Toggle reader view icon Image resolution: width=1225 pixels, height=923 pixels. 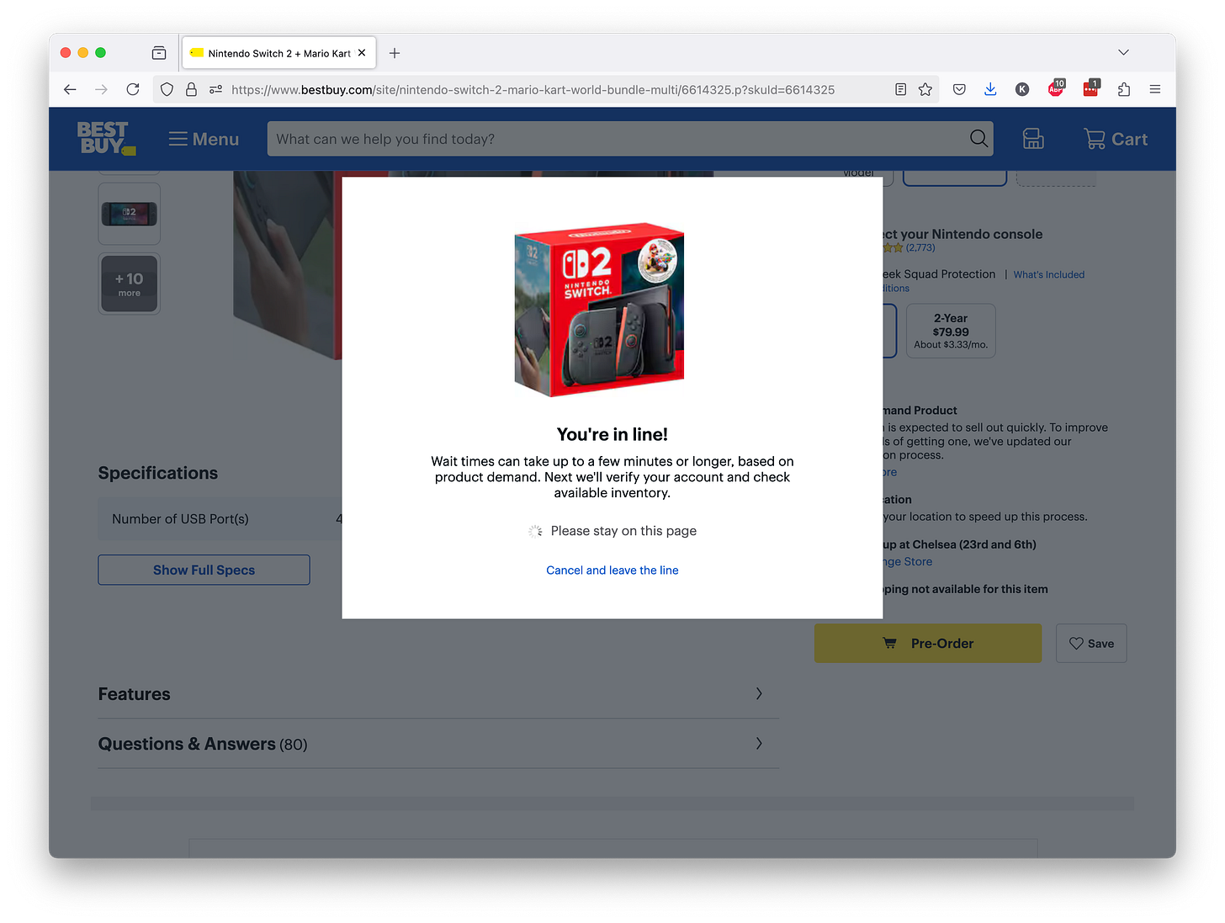(900, 89)
